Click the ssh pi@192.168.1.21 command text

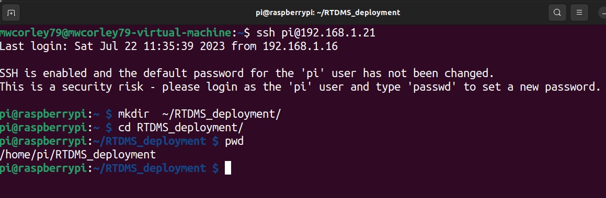tap(316, 33)
